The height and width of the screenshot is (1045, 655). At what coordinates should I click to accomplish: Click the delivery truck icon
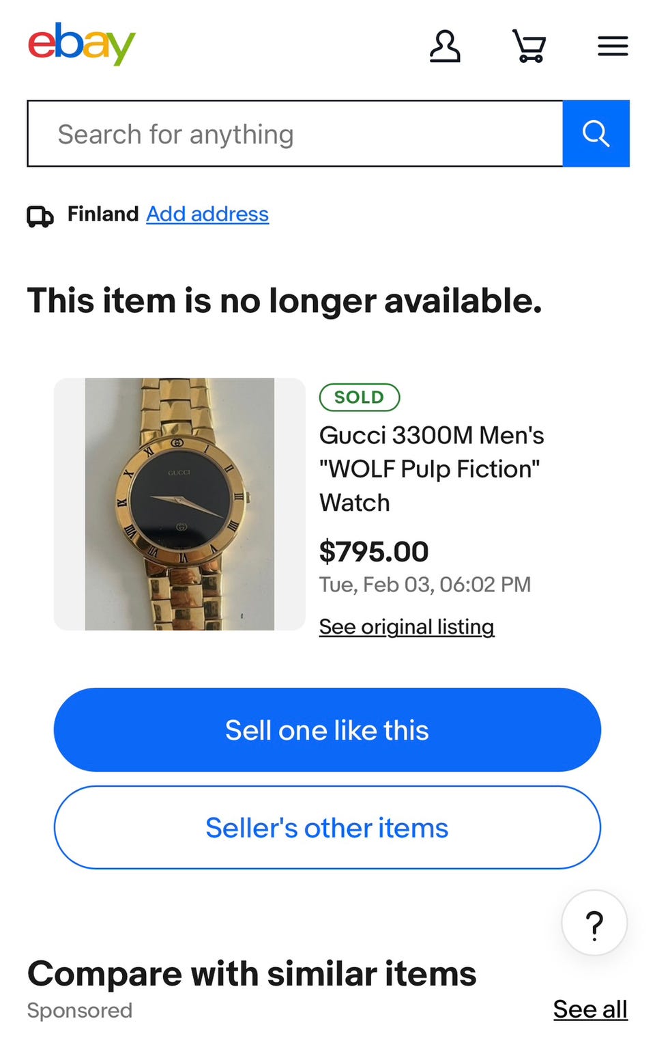pyautogui.click(x=40, y=216)
